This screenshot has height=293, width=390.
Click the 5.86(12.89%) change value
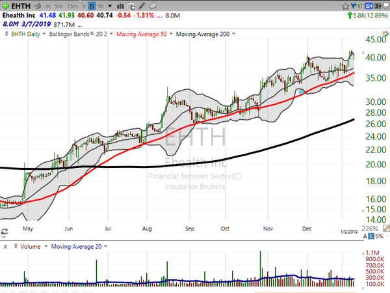click(x=370, y=16)
